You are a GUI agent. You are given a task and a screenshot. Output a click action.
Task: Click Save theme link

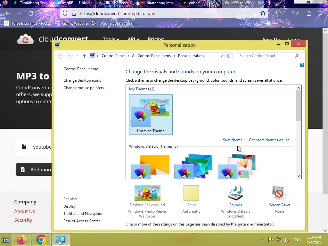coord(233,140)
